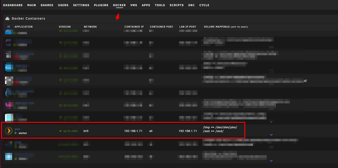338x168 pixels.
Task: Click the NETWORK column header
Action: pyautogui.click(x=90, y=27)
